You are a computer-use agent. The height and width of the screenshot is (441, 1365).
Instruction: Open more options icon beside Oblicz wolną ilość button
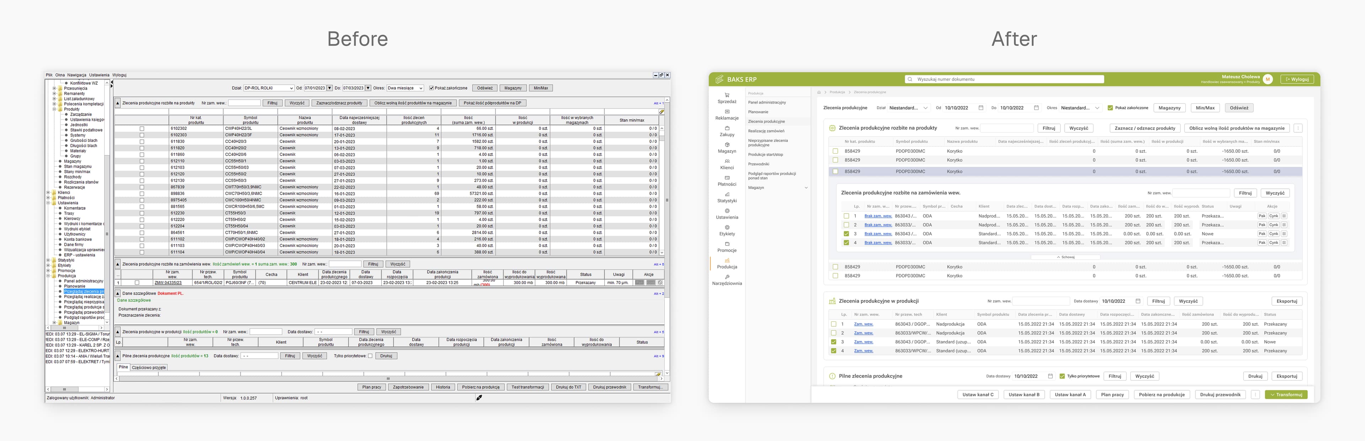(x=1298, y=128)
